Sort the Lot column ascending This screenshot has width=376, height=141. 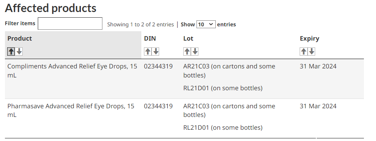coord(187,51)
